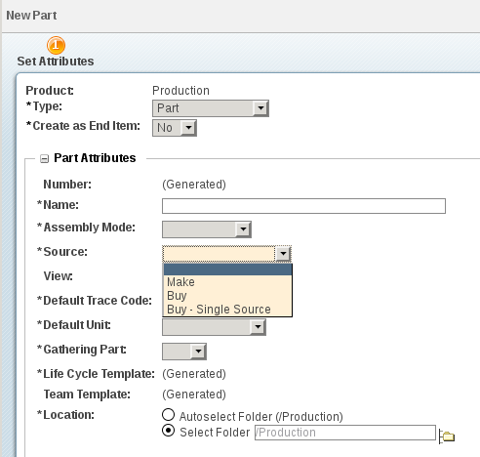Image resolution: width=480 pixels, height=457 pixels.
Task: Click the Part Attributes section heading
Action: click(95, 158)
